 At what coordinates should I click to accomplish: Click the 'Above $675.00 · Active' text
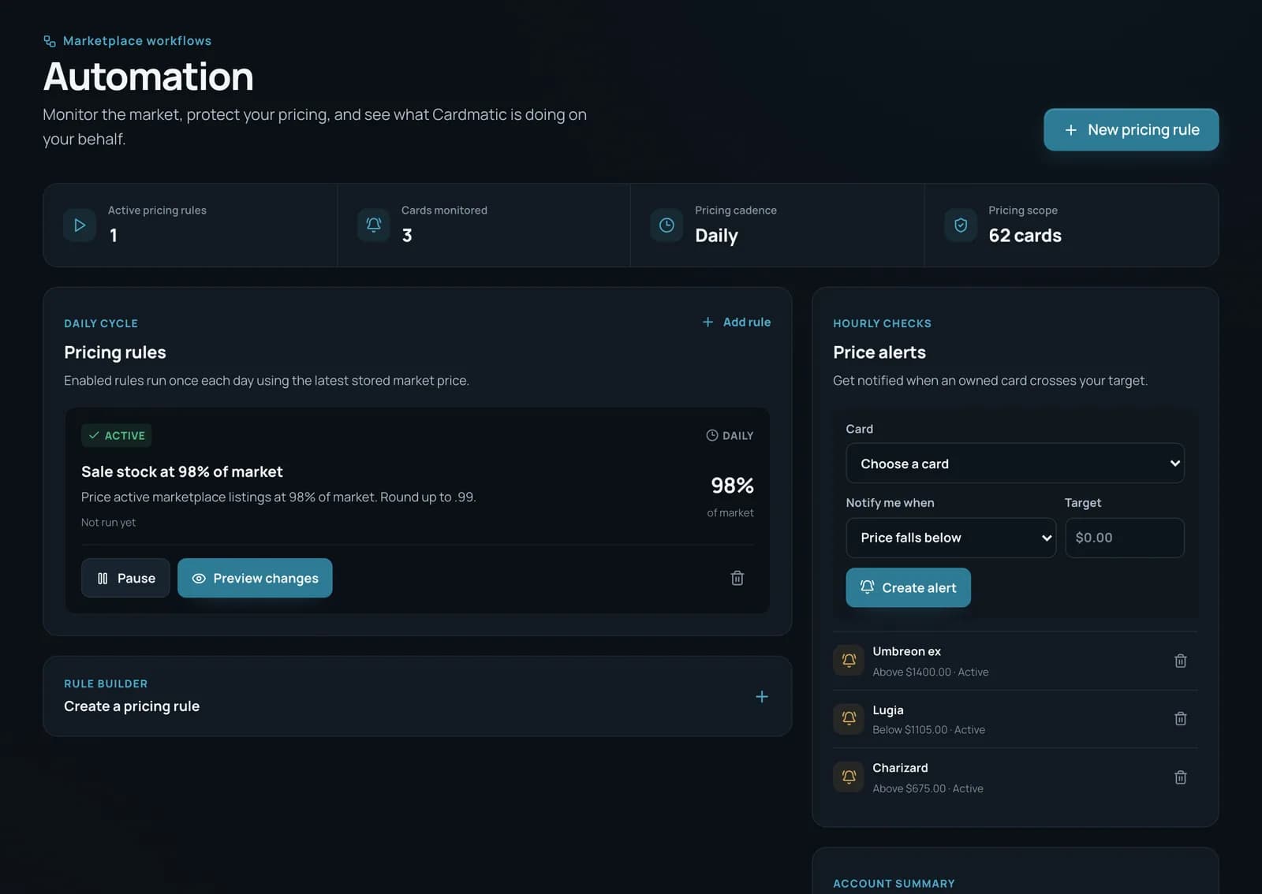click(x=928, y=788)
